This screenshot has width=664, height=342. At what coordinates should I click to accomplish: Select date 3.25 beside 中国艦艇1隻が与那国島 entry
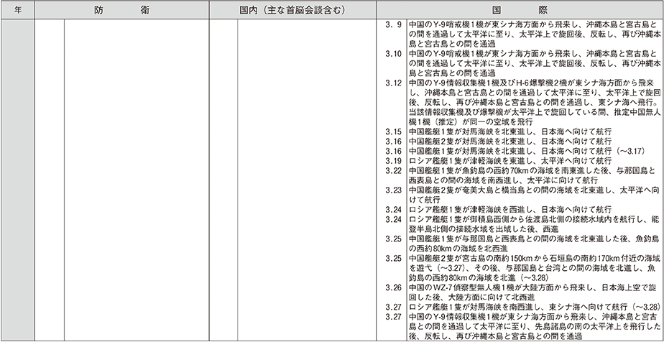coord(393,239)
